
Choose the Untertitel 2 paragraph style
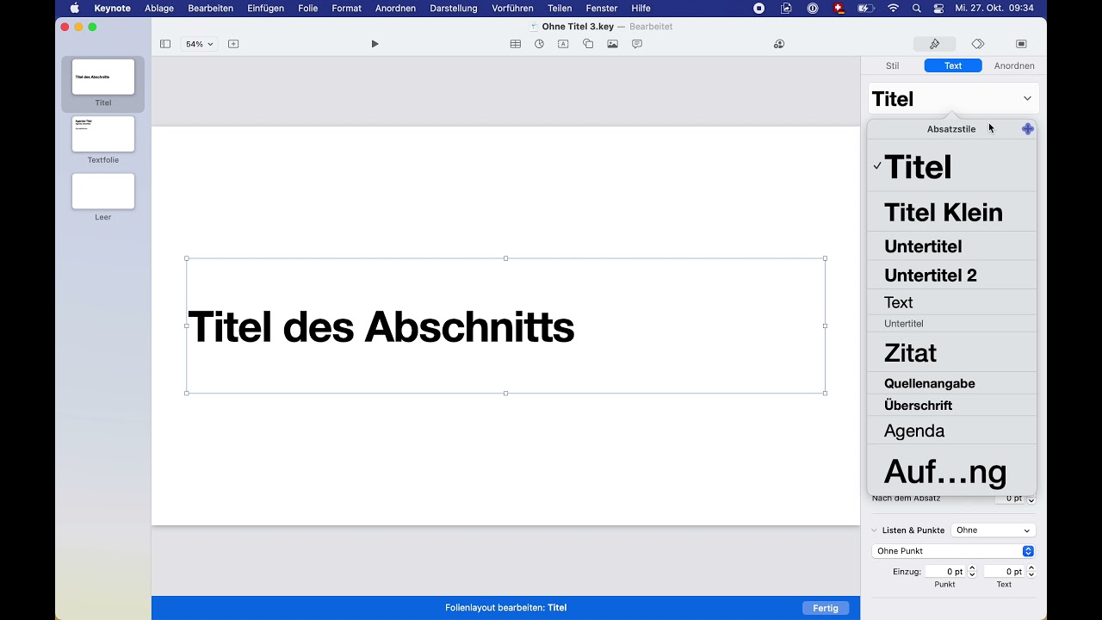pos(952,276)
